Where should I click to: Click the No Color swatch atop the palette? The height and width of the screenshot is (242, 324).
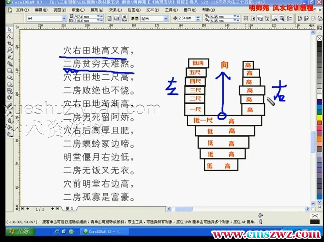click(x=320, y=39)
